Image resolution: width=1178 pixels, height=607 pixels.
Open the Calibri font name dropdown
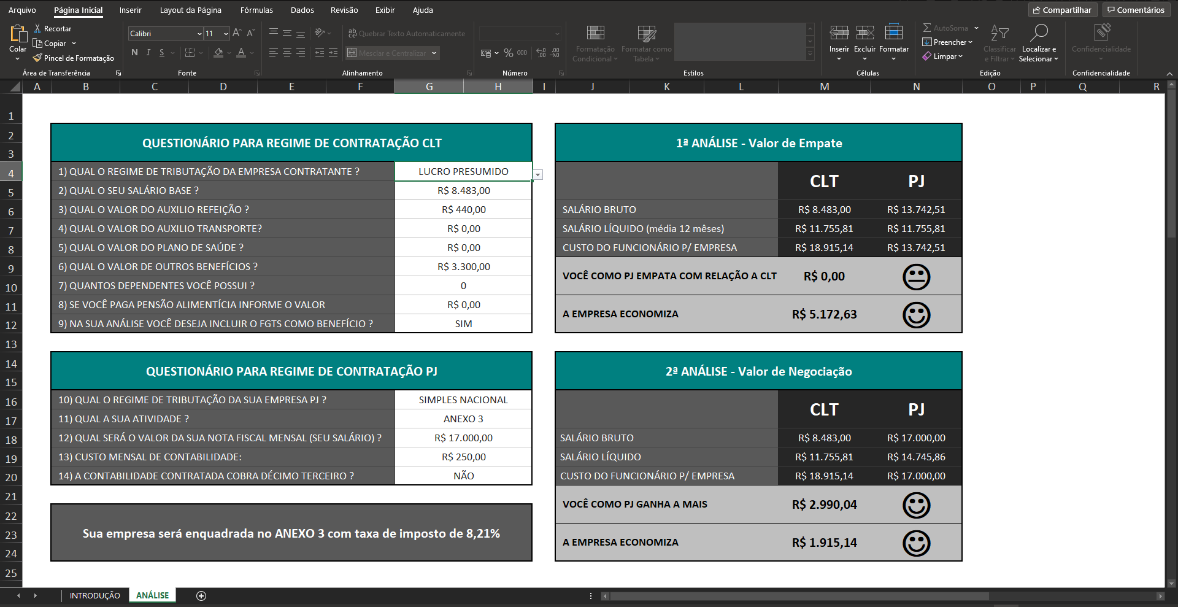pyautogui.click(x=199, y=34)
